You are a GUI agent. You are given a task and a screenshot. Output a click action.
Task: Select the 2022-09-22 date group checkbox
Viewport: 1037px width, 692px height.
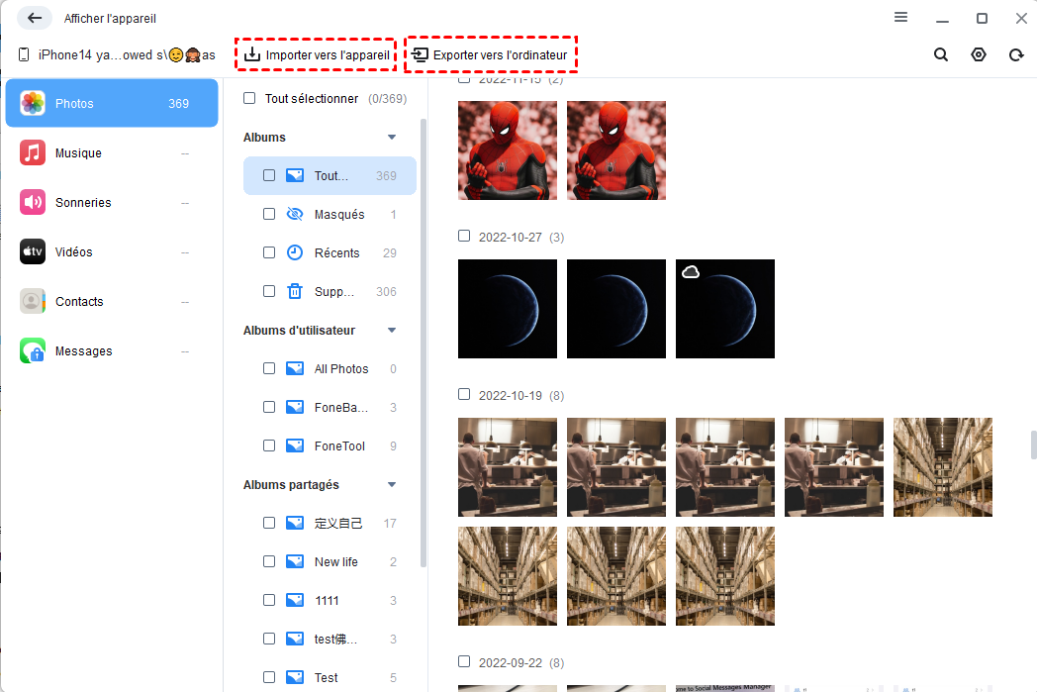[x=464, y=661]
